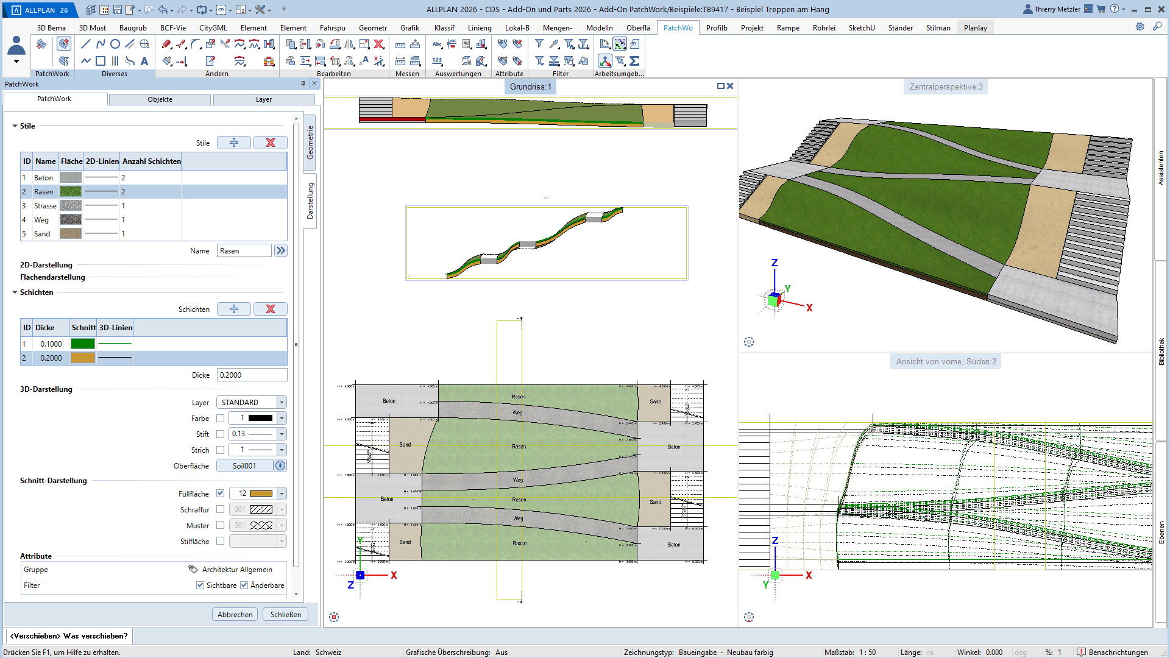Viewport: 1170px width, 658px height.
Task: Open the Modelln ribbon tab
Action: [x=599, y=27]
